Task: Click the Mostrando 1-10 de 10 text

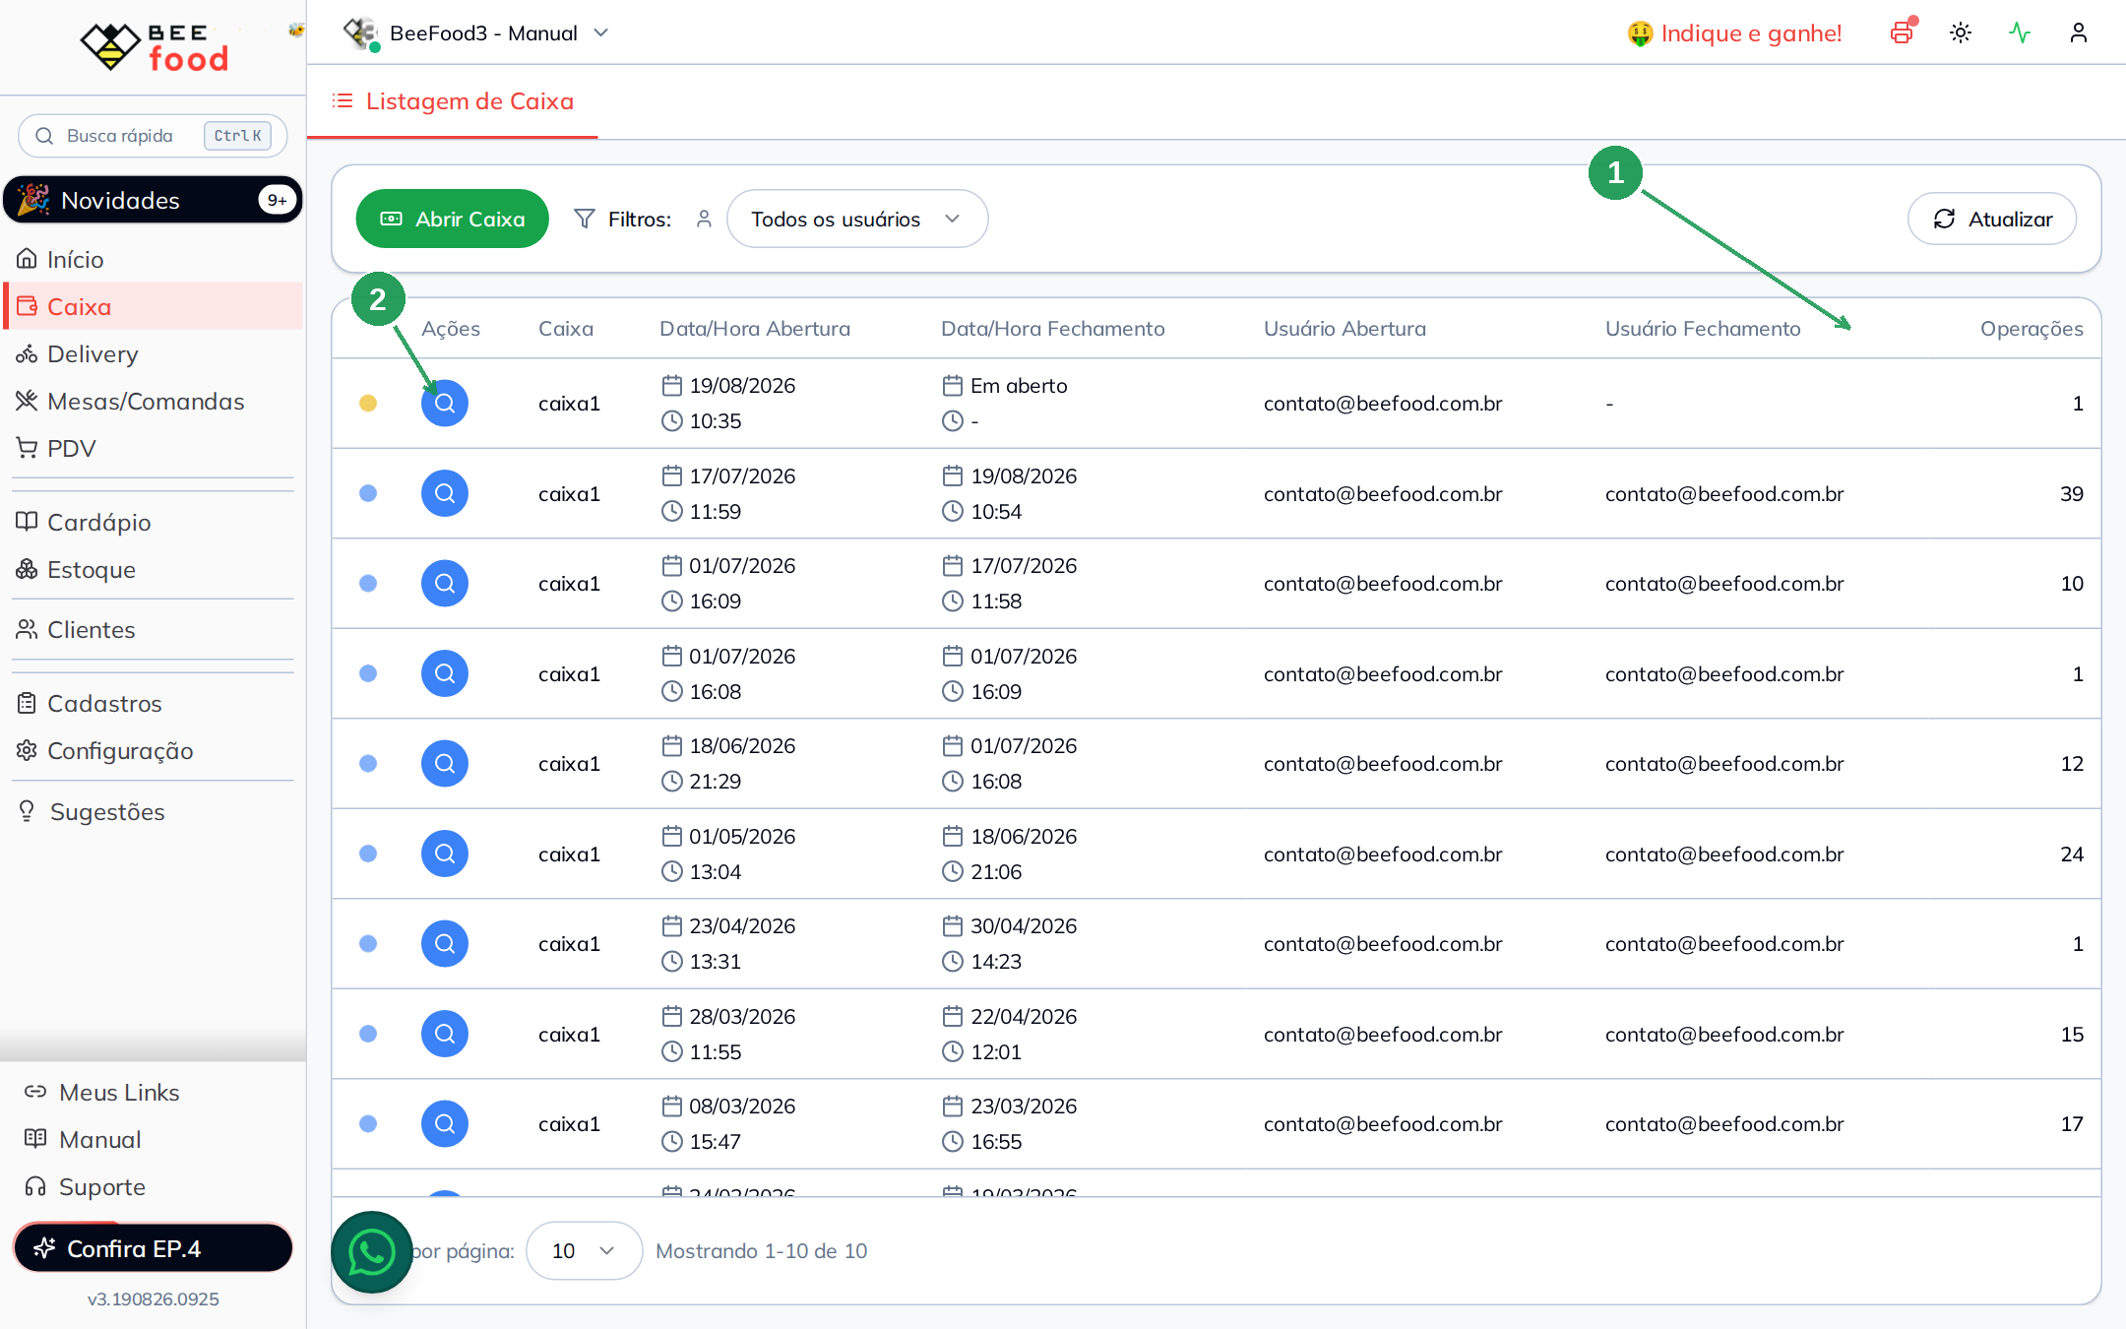Action: [x=761, y=1250]
